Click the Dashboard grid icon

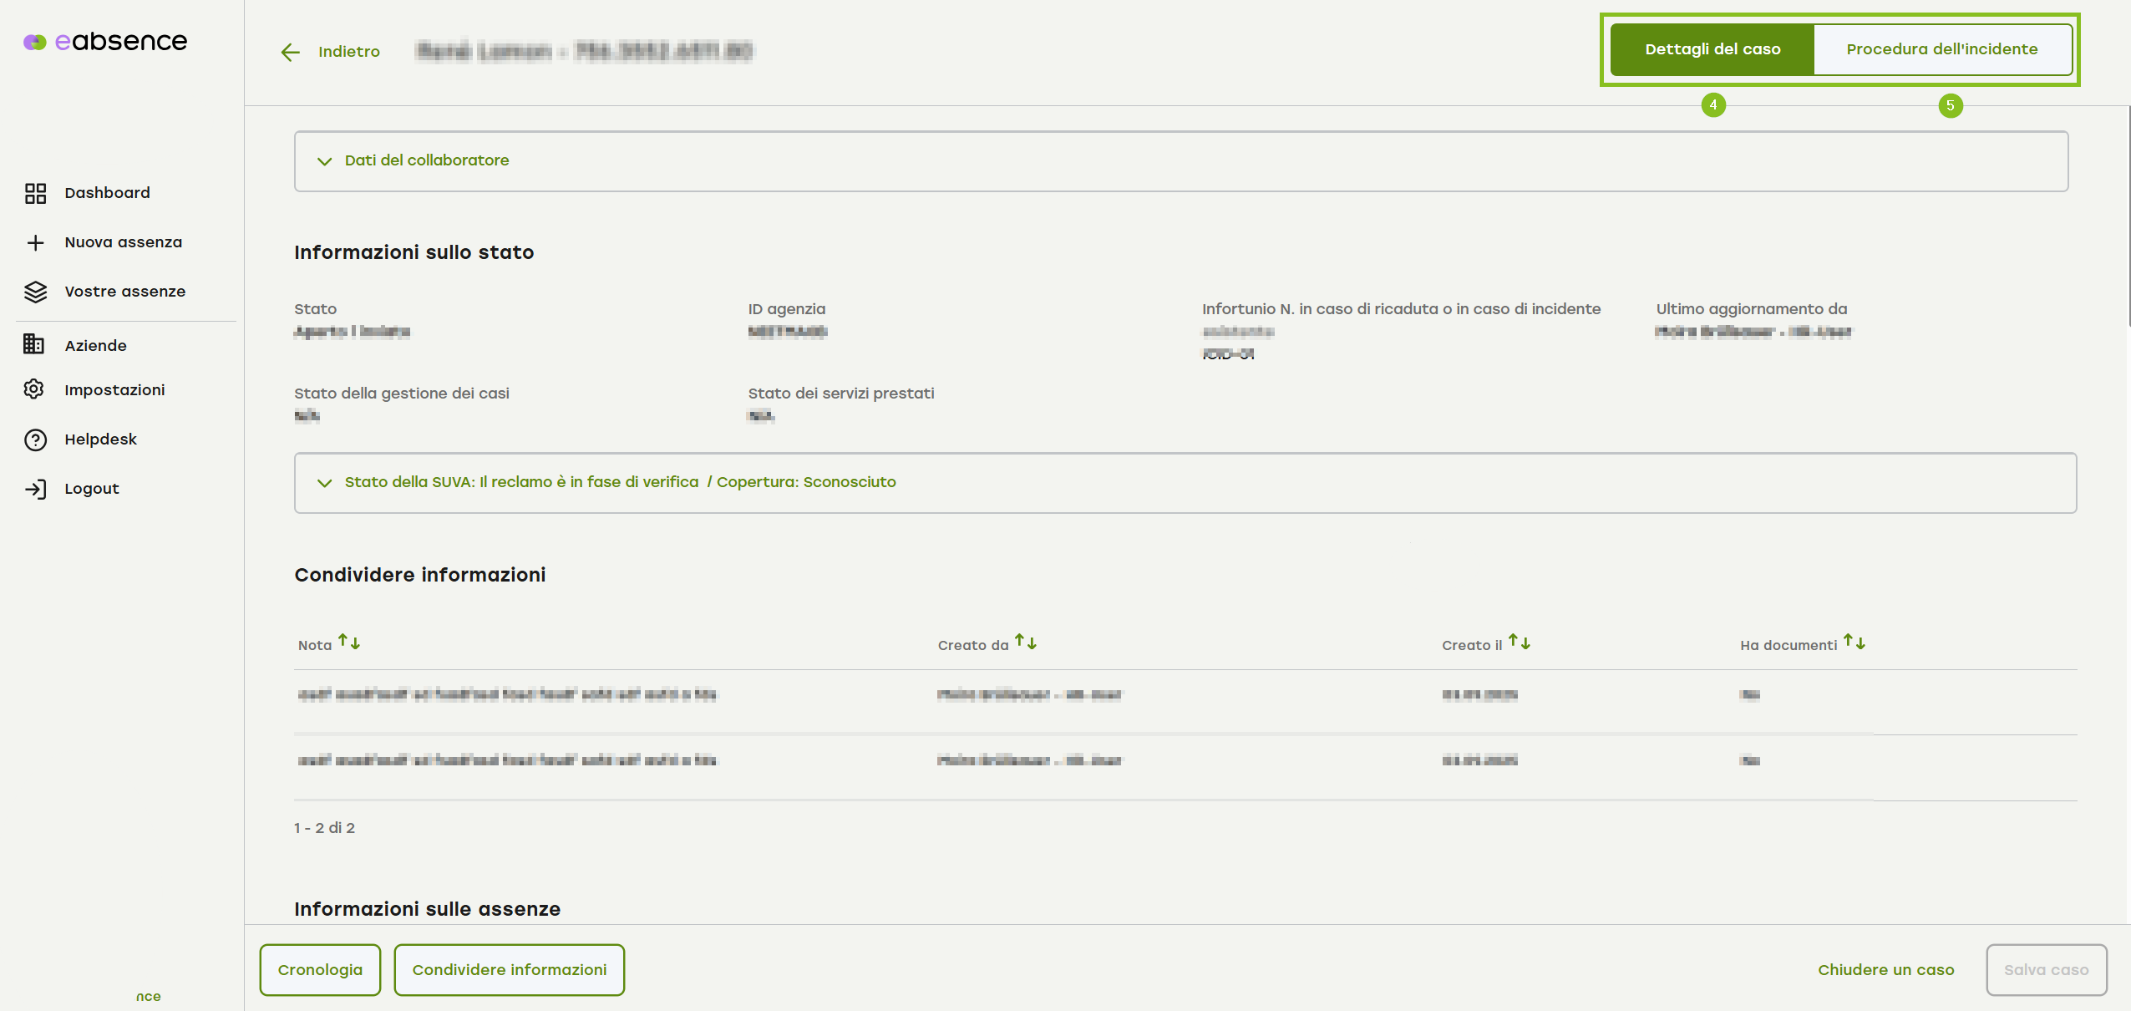tap(35, 193)
